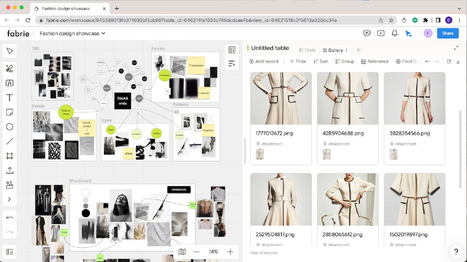Select the frame tool
Screen dimensions: 467x262
coord(9,156)
